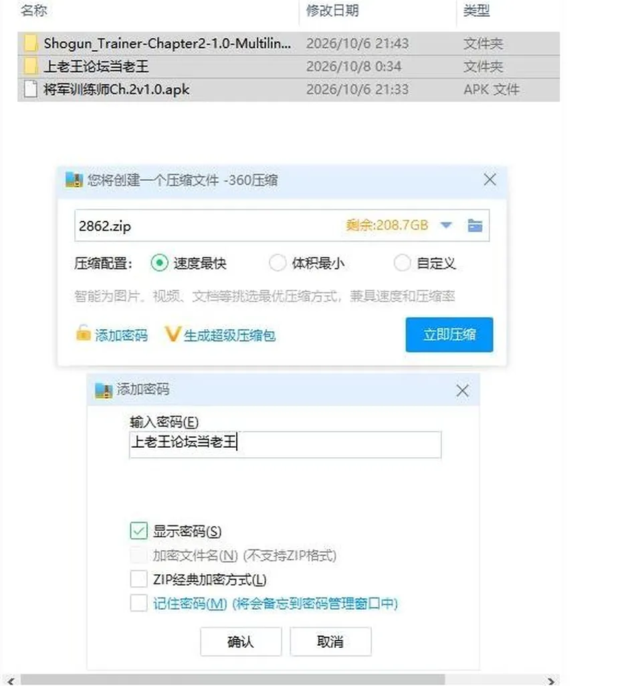Image resolution: width=642 pixels, height=686 pixels.
Task: Click the date 2026/10/6 21:43
Action: 358,44
